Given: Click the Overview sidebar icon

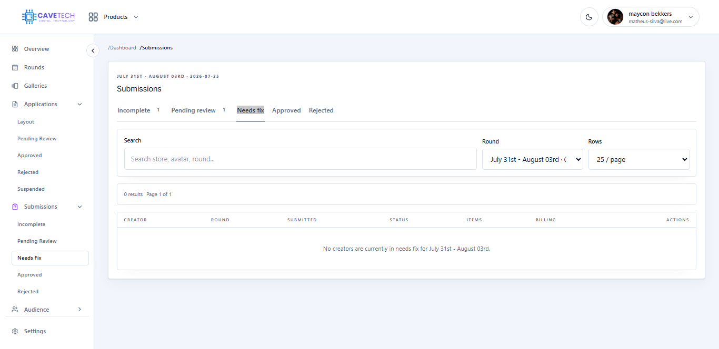Looking at the screenshot, I should tap(15, 49).
